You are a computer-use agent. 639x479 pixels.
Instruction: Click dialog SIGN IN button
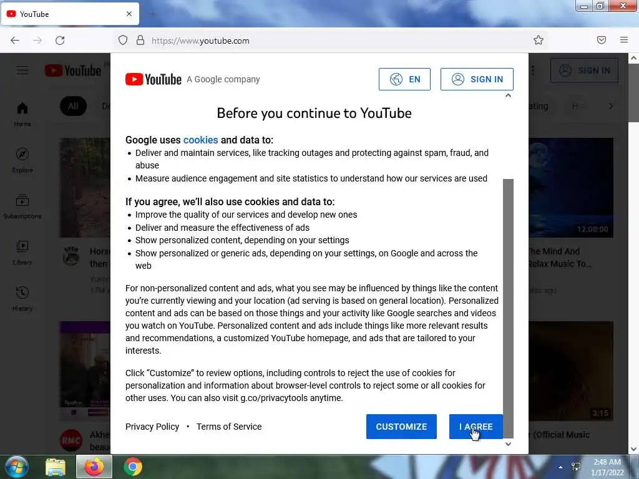(x=477, y=79)
